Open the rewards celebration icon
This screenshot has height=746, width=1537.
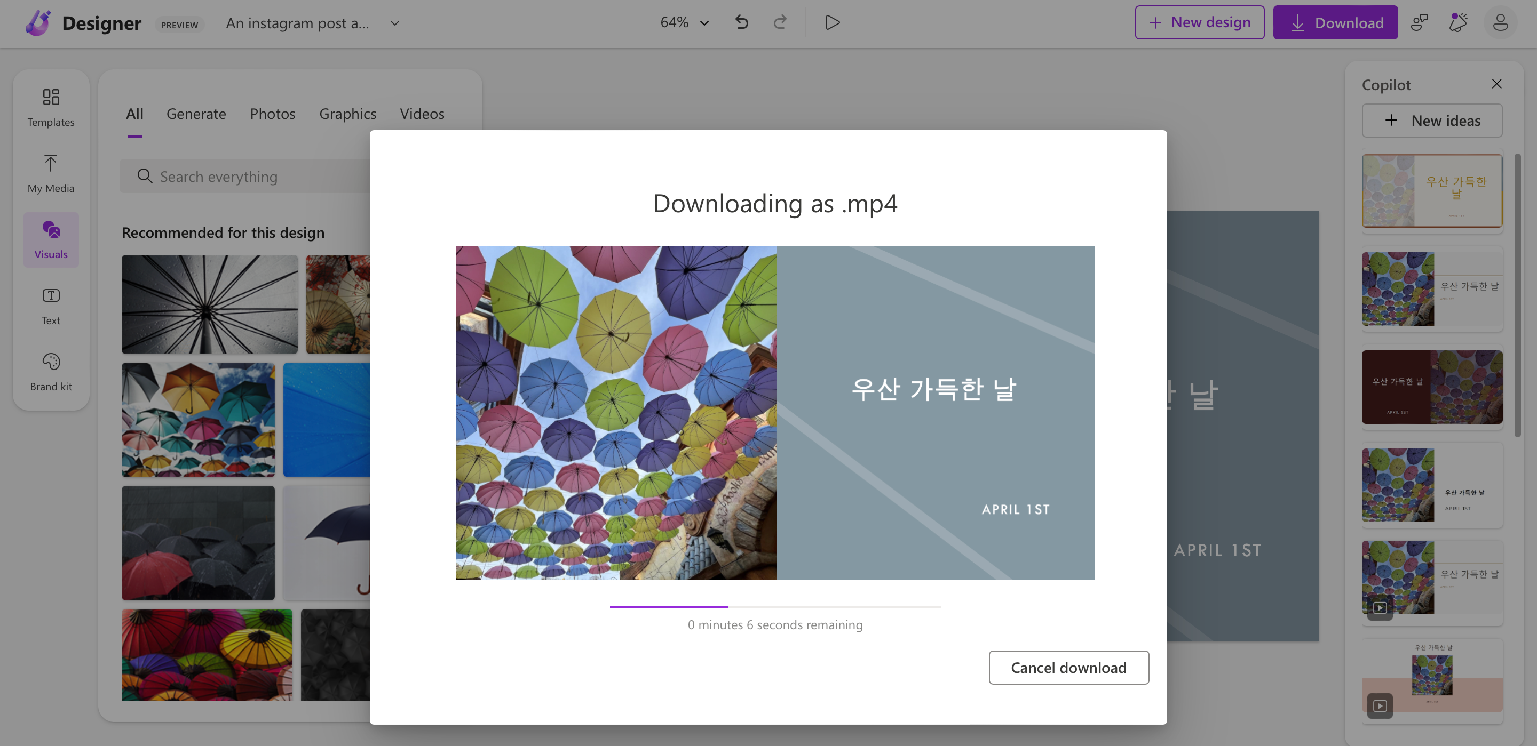point(1458,22)
